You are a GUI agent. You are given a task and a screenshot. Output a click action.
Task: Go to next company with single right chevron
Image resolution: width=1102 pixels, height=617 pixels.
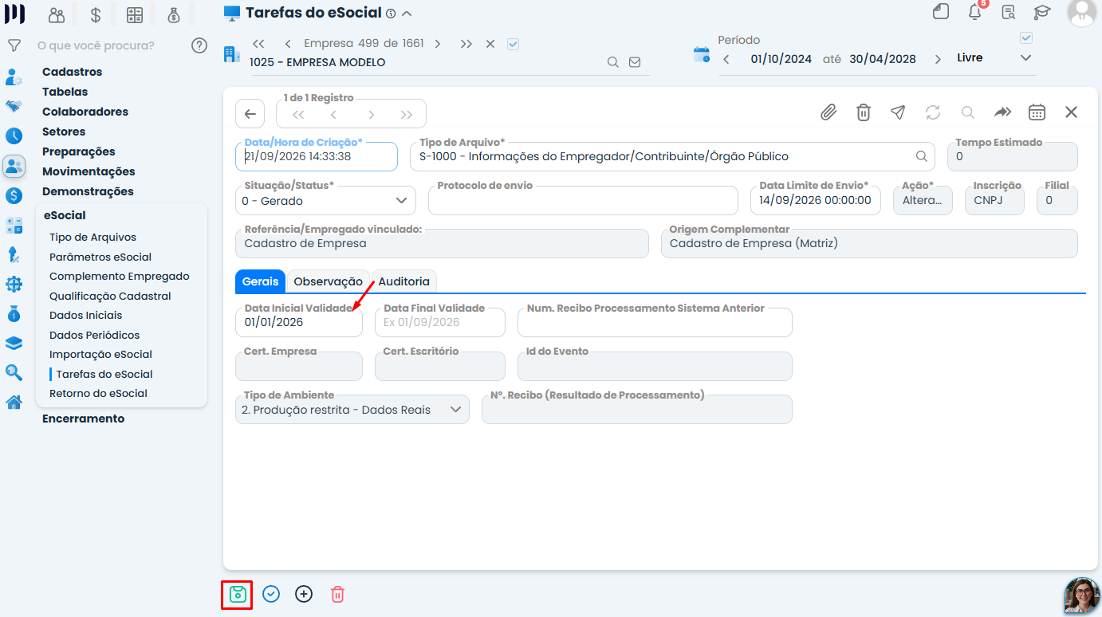click(438, 44)
